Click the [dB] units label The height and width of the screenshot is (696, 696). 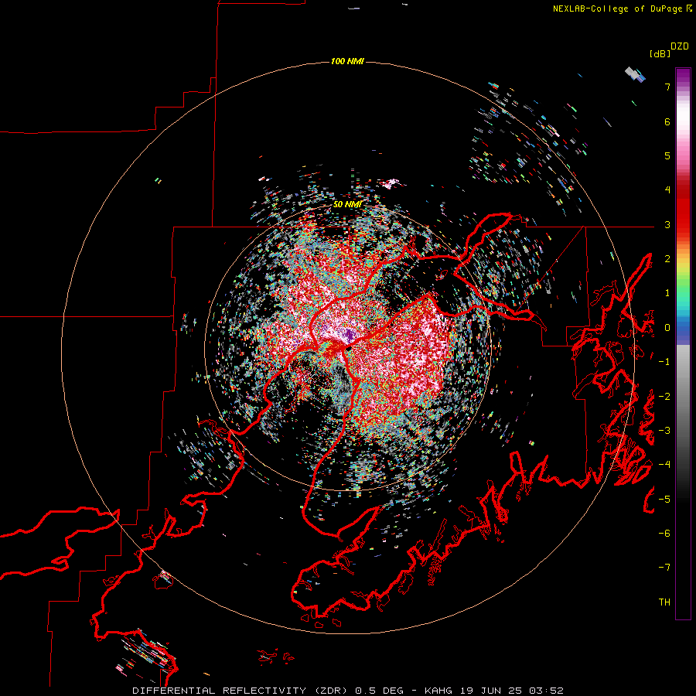click(660, 53)
